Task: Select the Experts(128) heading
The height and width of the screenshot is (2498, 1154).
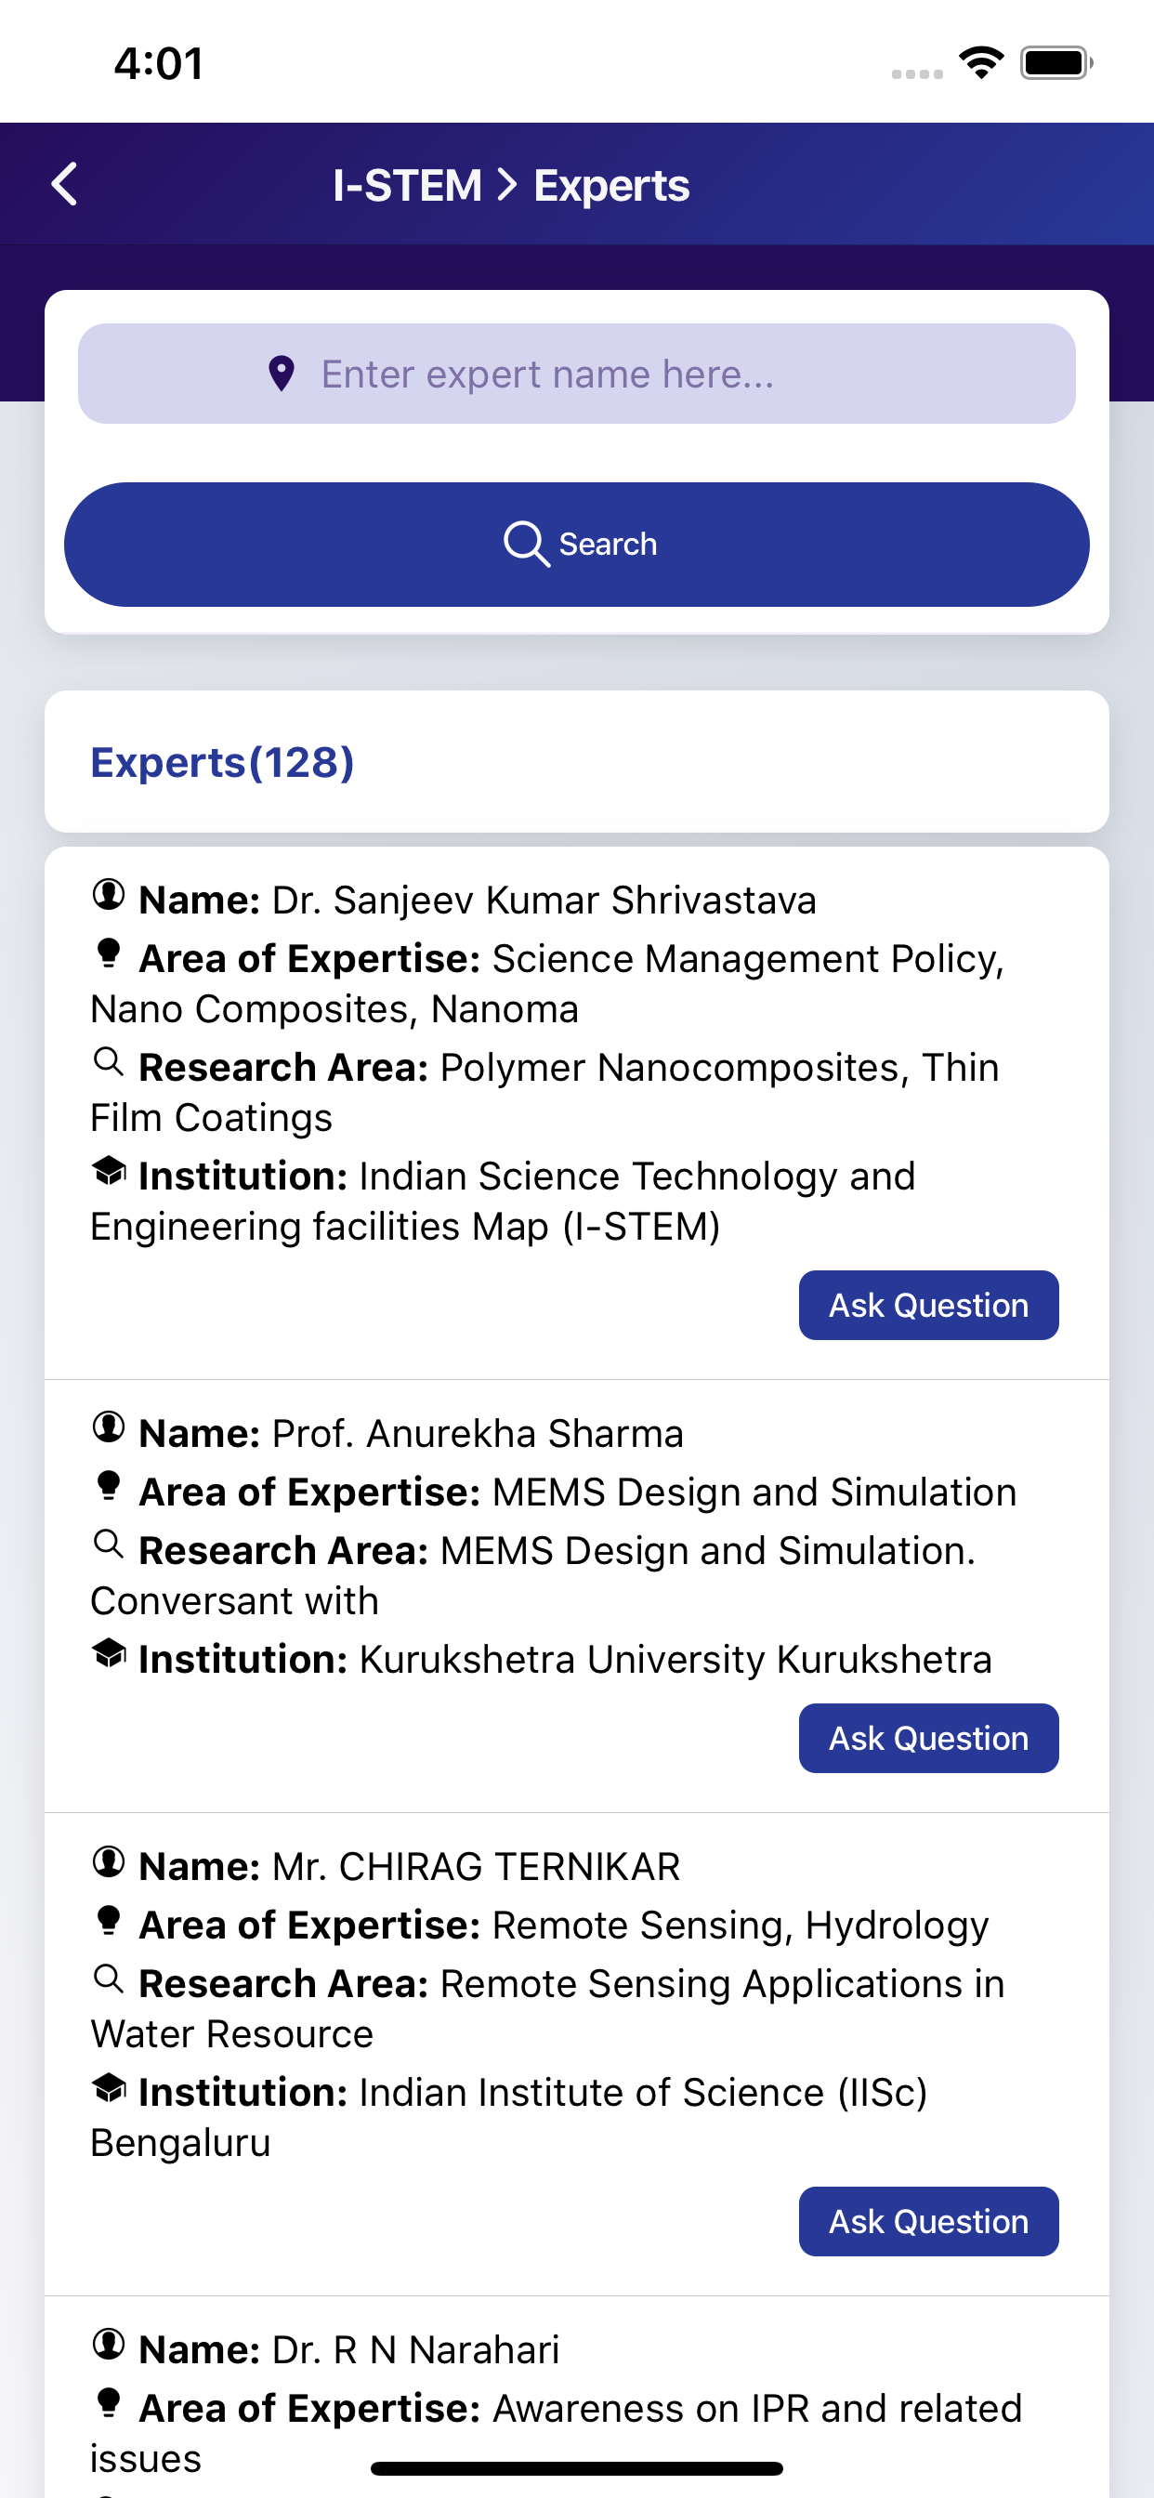Action: (x=222, y=762)
